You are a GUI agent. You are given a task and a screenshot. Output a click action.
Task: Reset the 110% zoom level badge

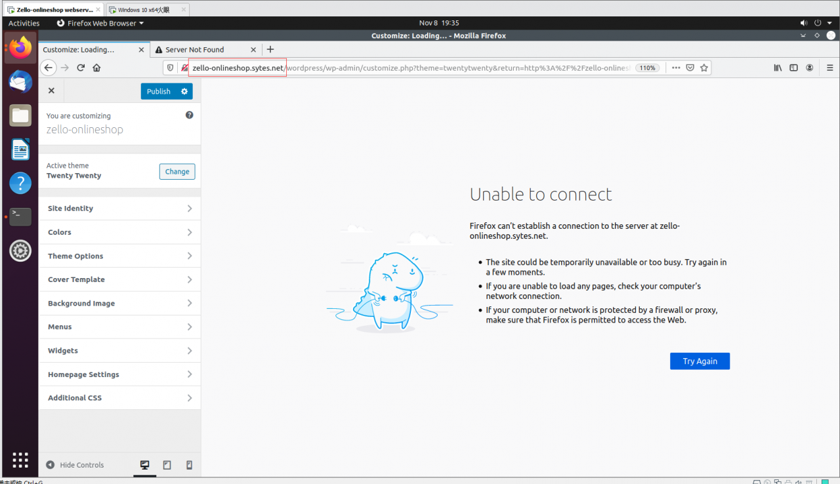click(647, 68)
